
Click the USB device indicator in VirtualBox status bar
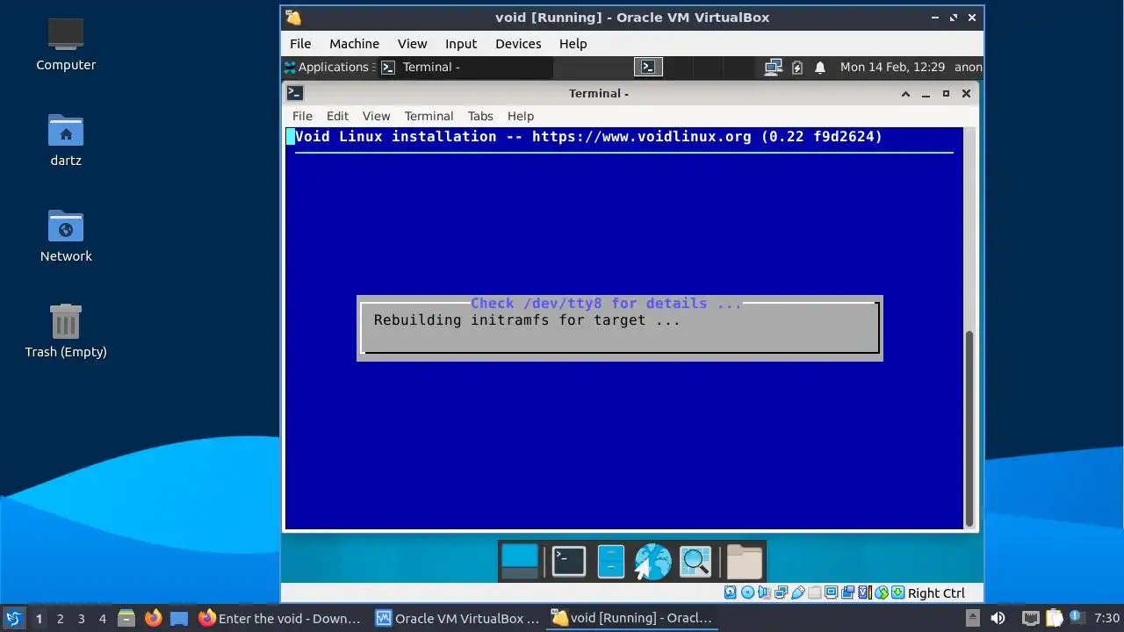798,592
